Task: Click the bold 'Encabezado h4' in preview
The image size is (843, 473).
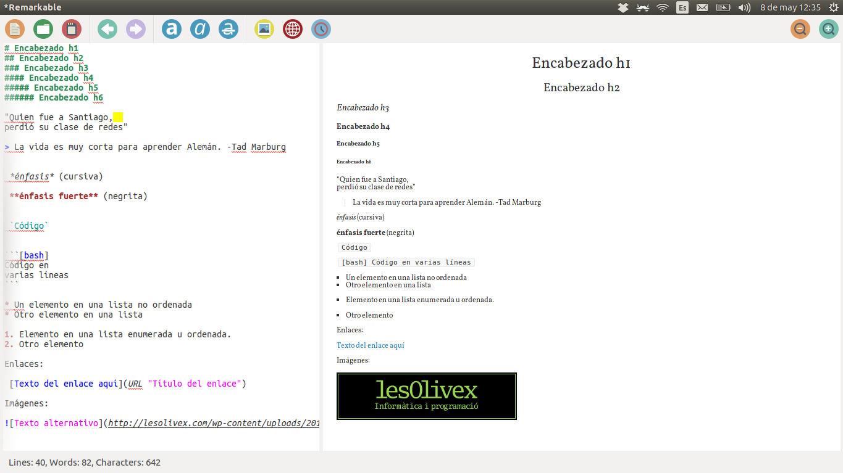Action: (363, 126)
